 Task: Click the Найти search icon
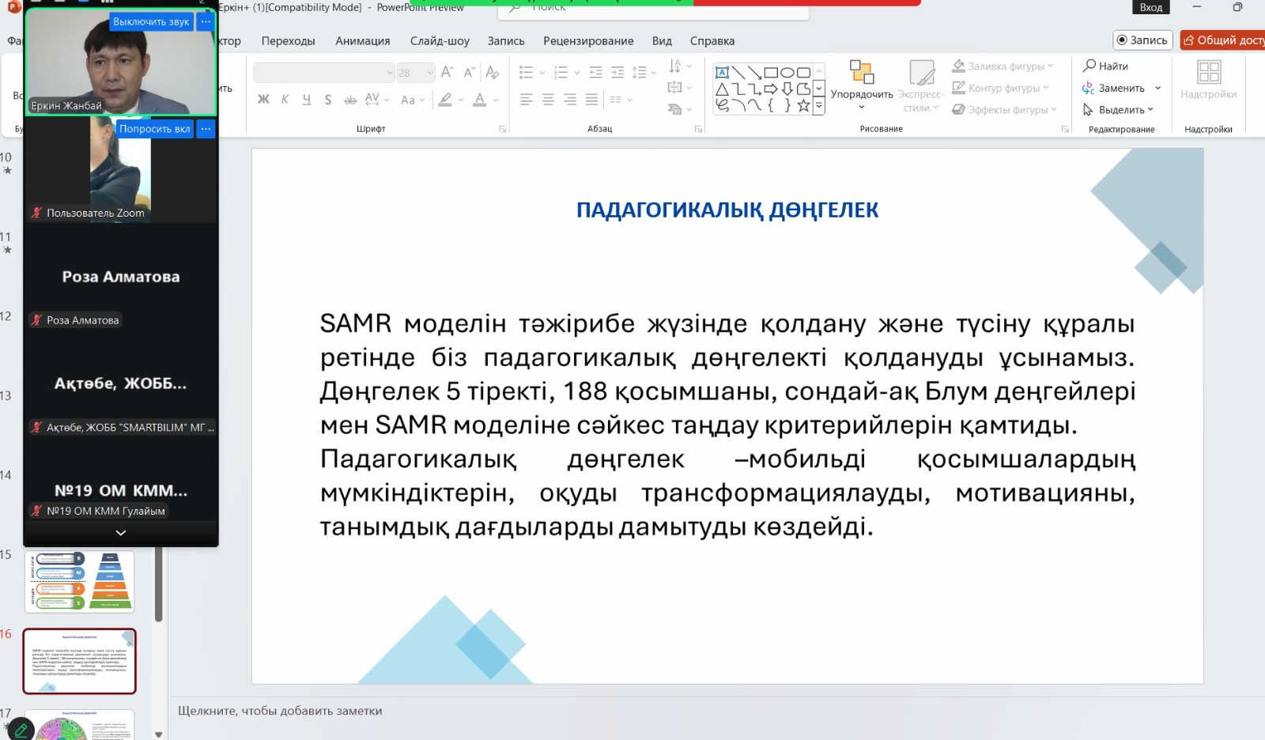coord(1089,66)
